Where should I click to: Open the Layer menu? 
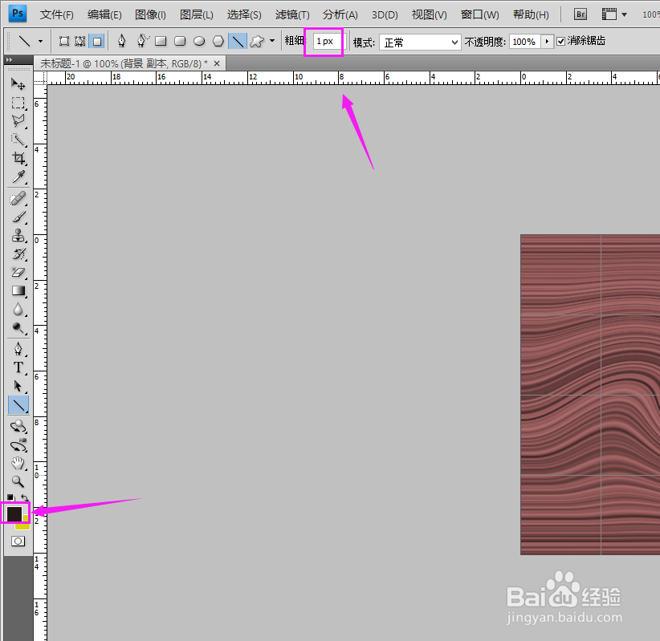196,15
